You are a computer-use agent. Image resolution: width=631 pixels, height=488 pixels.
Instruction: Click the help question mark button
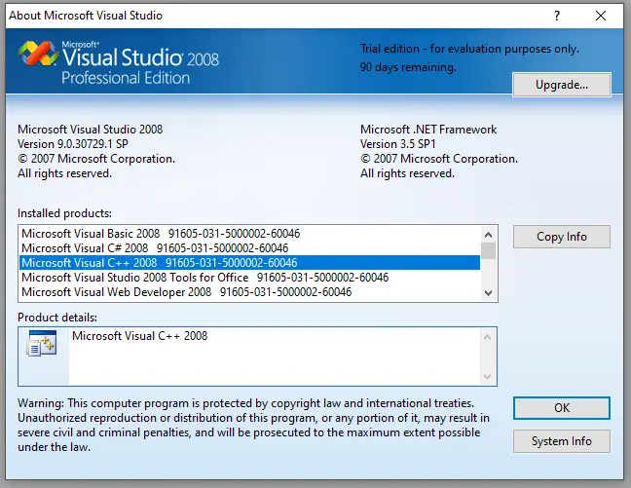(x=557, y=16)
